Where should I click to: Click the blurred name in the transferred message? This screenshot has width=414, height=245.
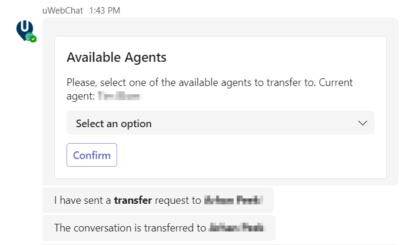(x=236, y=227)
